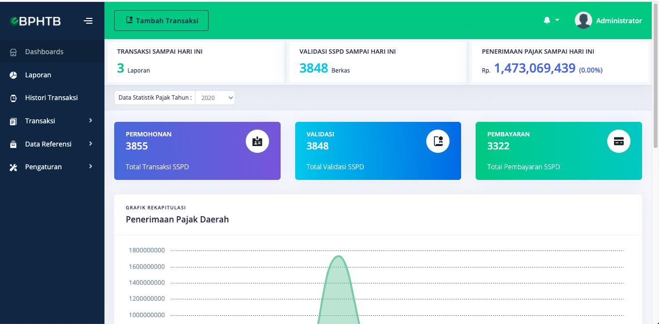Go to the Laporan menu item
The height and width of the screenshot is (324, 659).
52,75
